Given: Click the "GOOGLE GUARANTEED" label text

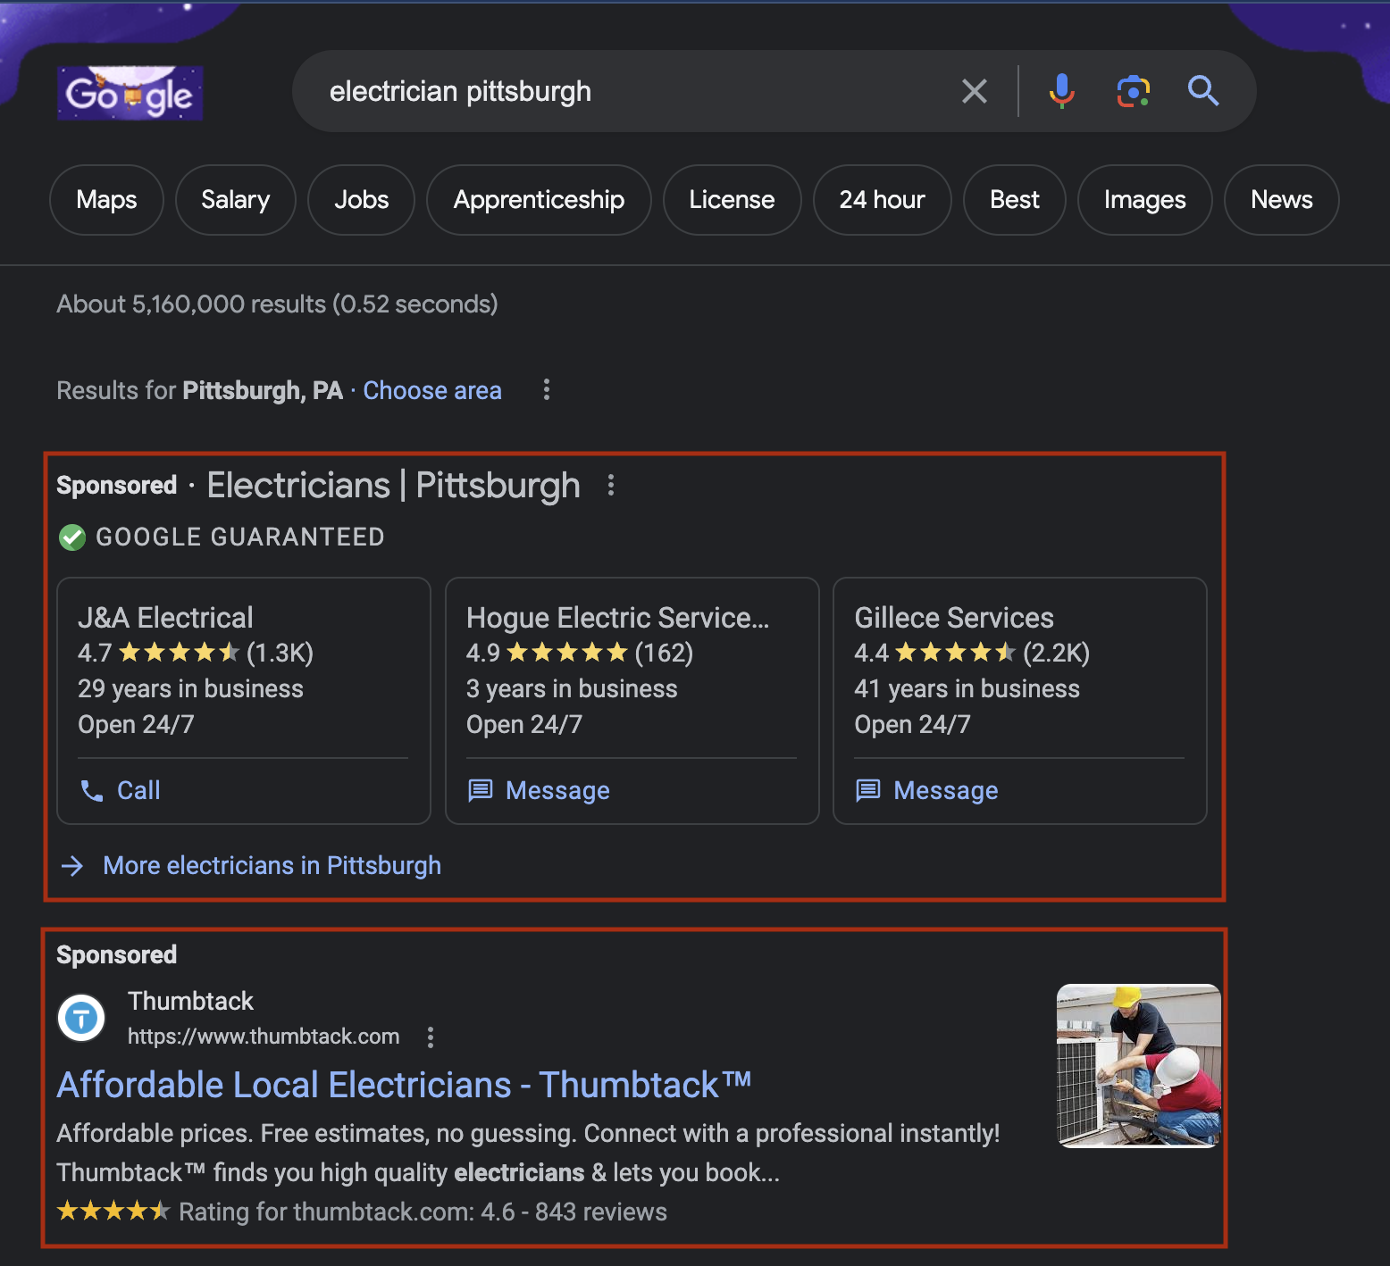Looking at the screenshot, I should (x=240, y=537).
